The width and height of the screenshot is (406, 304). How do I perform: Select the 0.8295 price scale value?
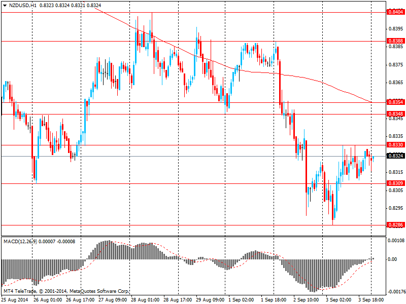pos(396,208)
